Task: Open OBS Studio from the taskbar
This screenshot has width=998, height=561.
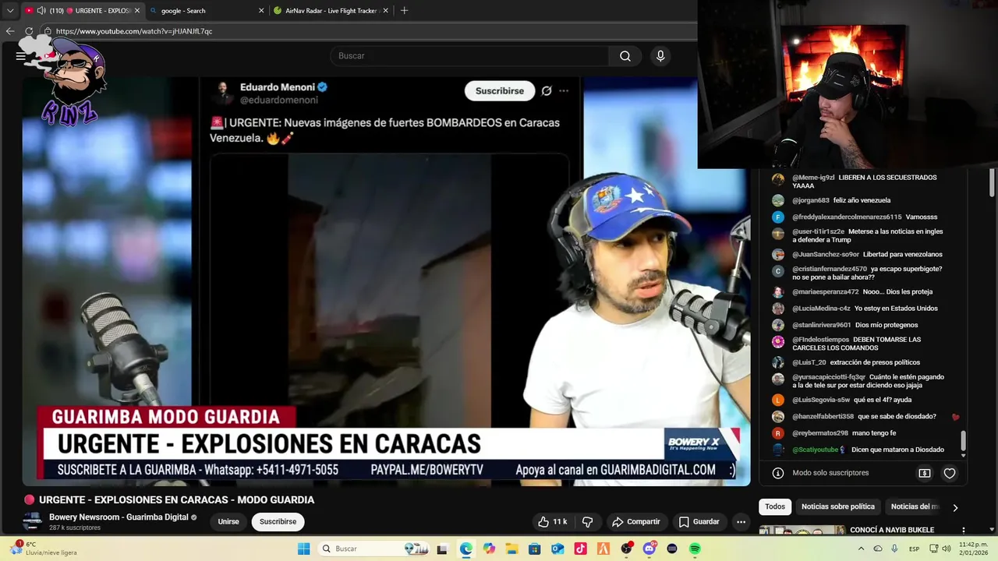Action: 626,549
